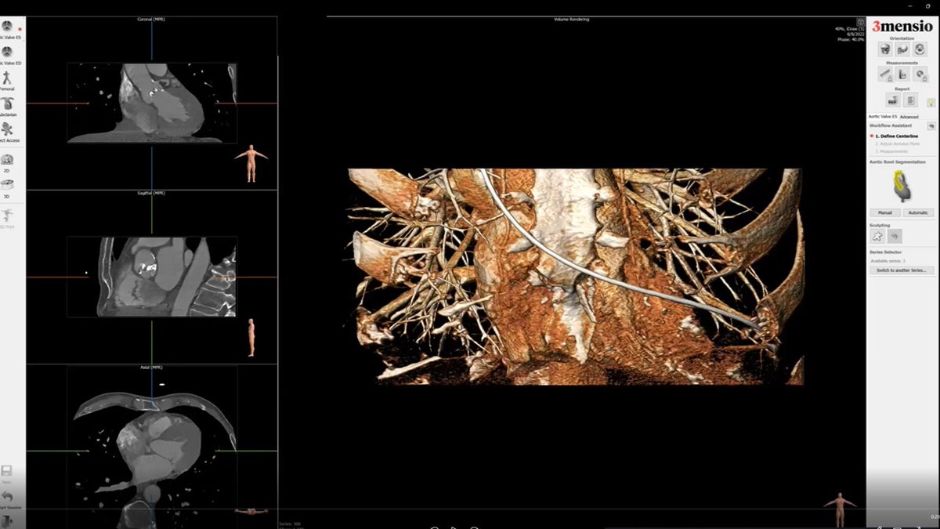Open the Report document icon
940x529 pixels.
click(910, 100)
